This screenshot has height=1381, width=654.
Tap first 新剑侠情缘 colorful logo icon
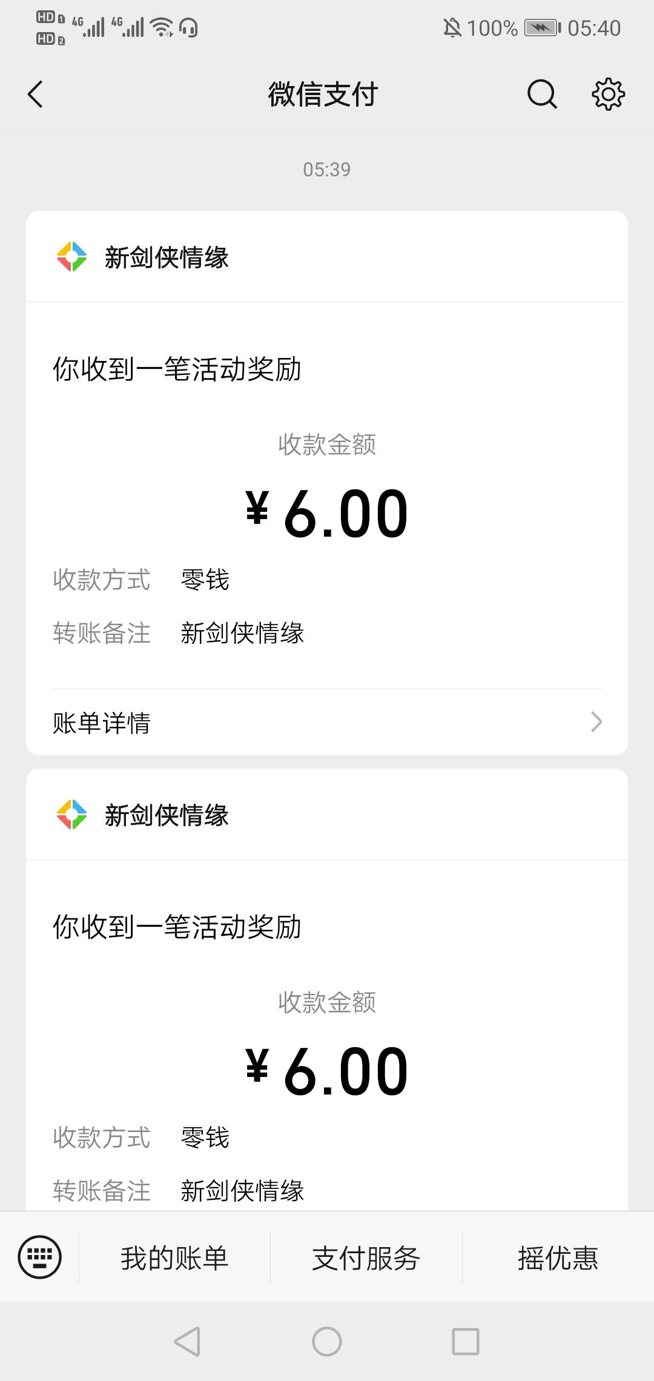tap(71, 257)
